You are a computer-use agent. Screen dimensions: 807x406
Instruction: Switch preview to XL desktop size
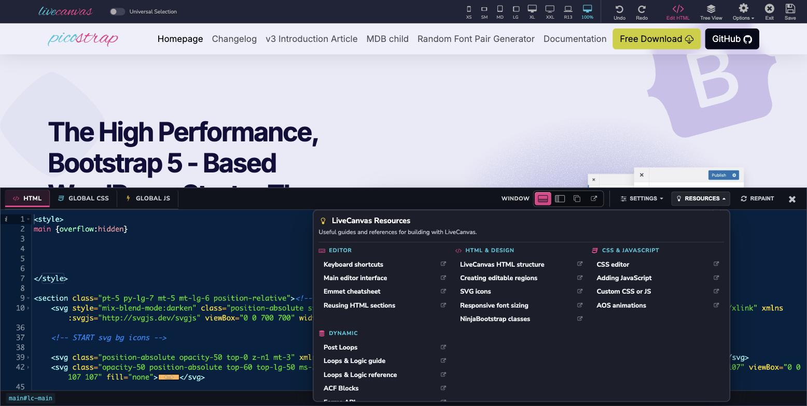click(x=532, y=12)
